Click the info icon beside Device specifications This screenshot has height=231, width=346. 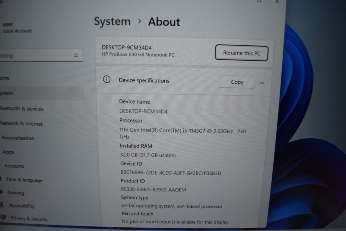click(107, 79)
